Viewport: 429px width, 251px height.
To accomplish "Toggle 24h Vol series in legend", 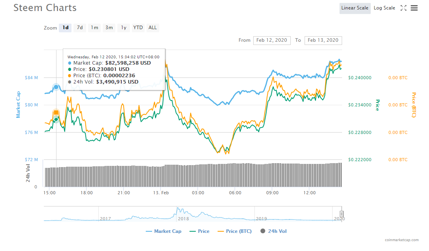I will pos(274,231).
